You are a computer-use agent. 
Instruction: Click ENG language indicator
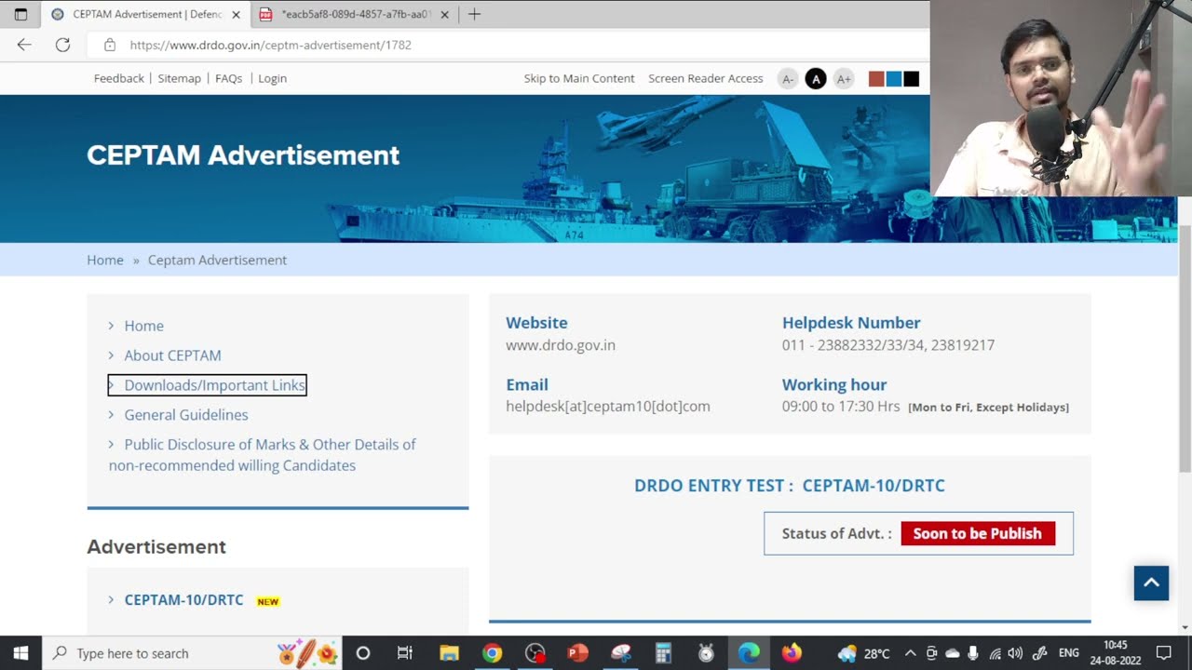click(x=1069, y=653)
